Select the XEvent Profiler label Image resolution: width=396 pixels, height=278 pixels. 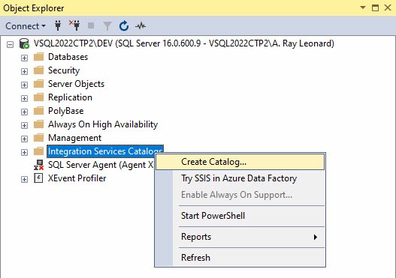click(77, 178)
